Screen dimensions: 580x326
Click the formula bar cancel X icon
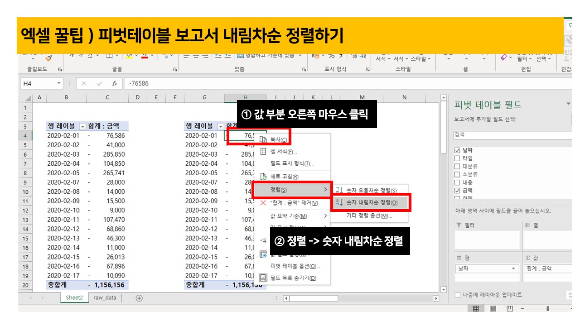tap(84, 83)
